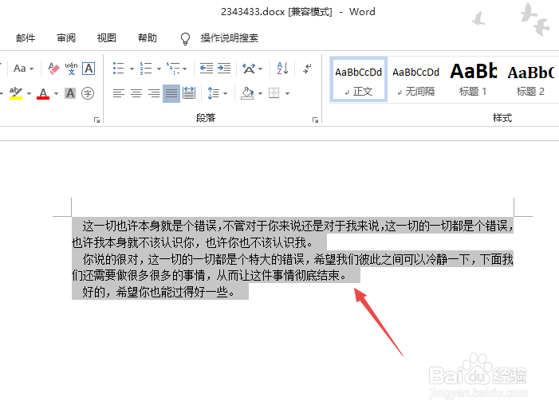Viewport: 559px width, 413px height.
Task: Open Paragraph dialog launcher
Action: point(315,120)
